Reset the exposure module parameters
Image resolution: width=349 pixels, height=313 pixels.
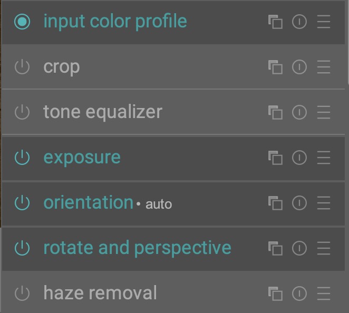299,158
